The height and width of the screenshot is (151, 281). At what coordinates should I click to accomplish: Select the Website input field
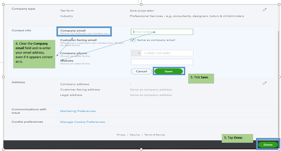[x=162, y=62]
